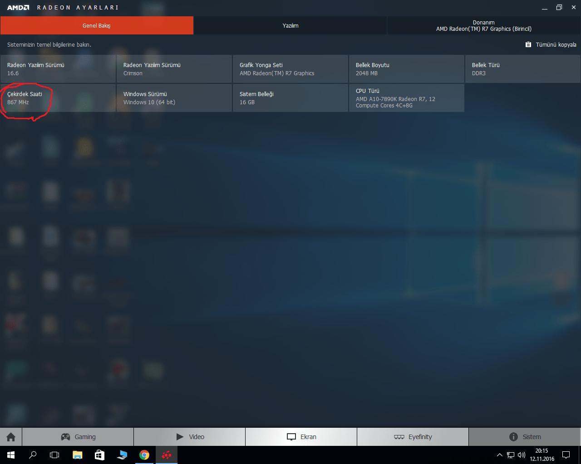Select the CPU Türü A10-7890K tile
This screenshot has width=581, height=464.
(x=407, y=98)
